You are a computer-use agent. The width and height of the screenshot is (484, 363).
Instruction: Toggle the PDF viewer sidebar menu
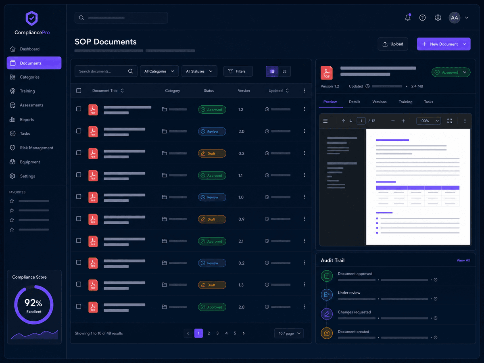(x=325, y=121)
